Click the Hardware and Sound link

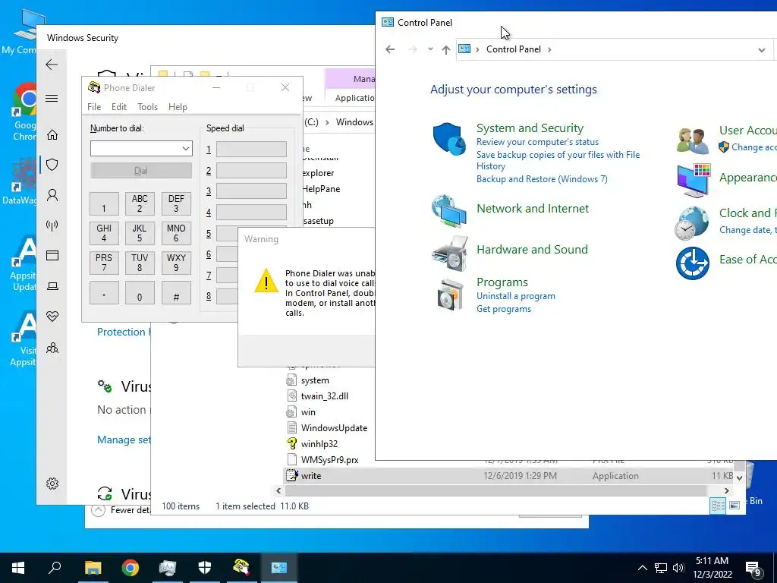click(532, 249)
